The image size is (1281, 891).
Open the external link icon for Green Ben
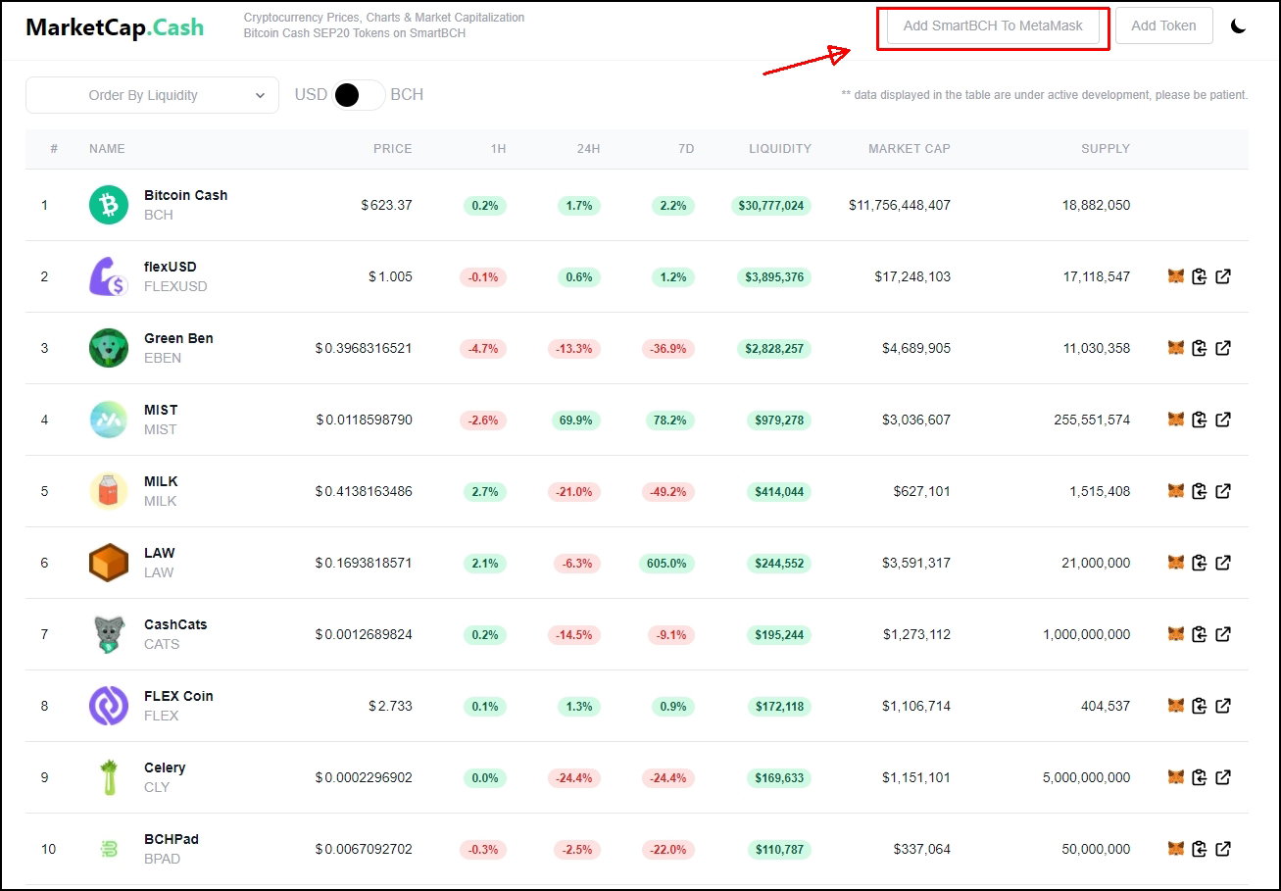(1223, 348)
